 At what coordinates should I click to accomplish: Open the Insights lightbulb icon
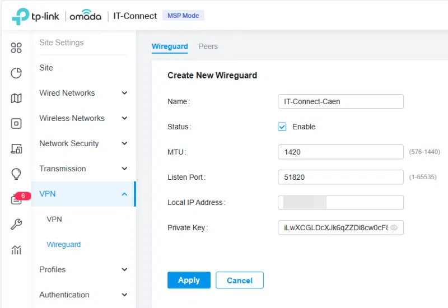pyautogui.click(x=16, y=174)
